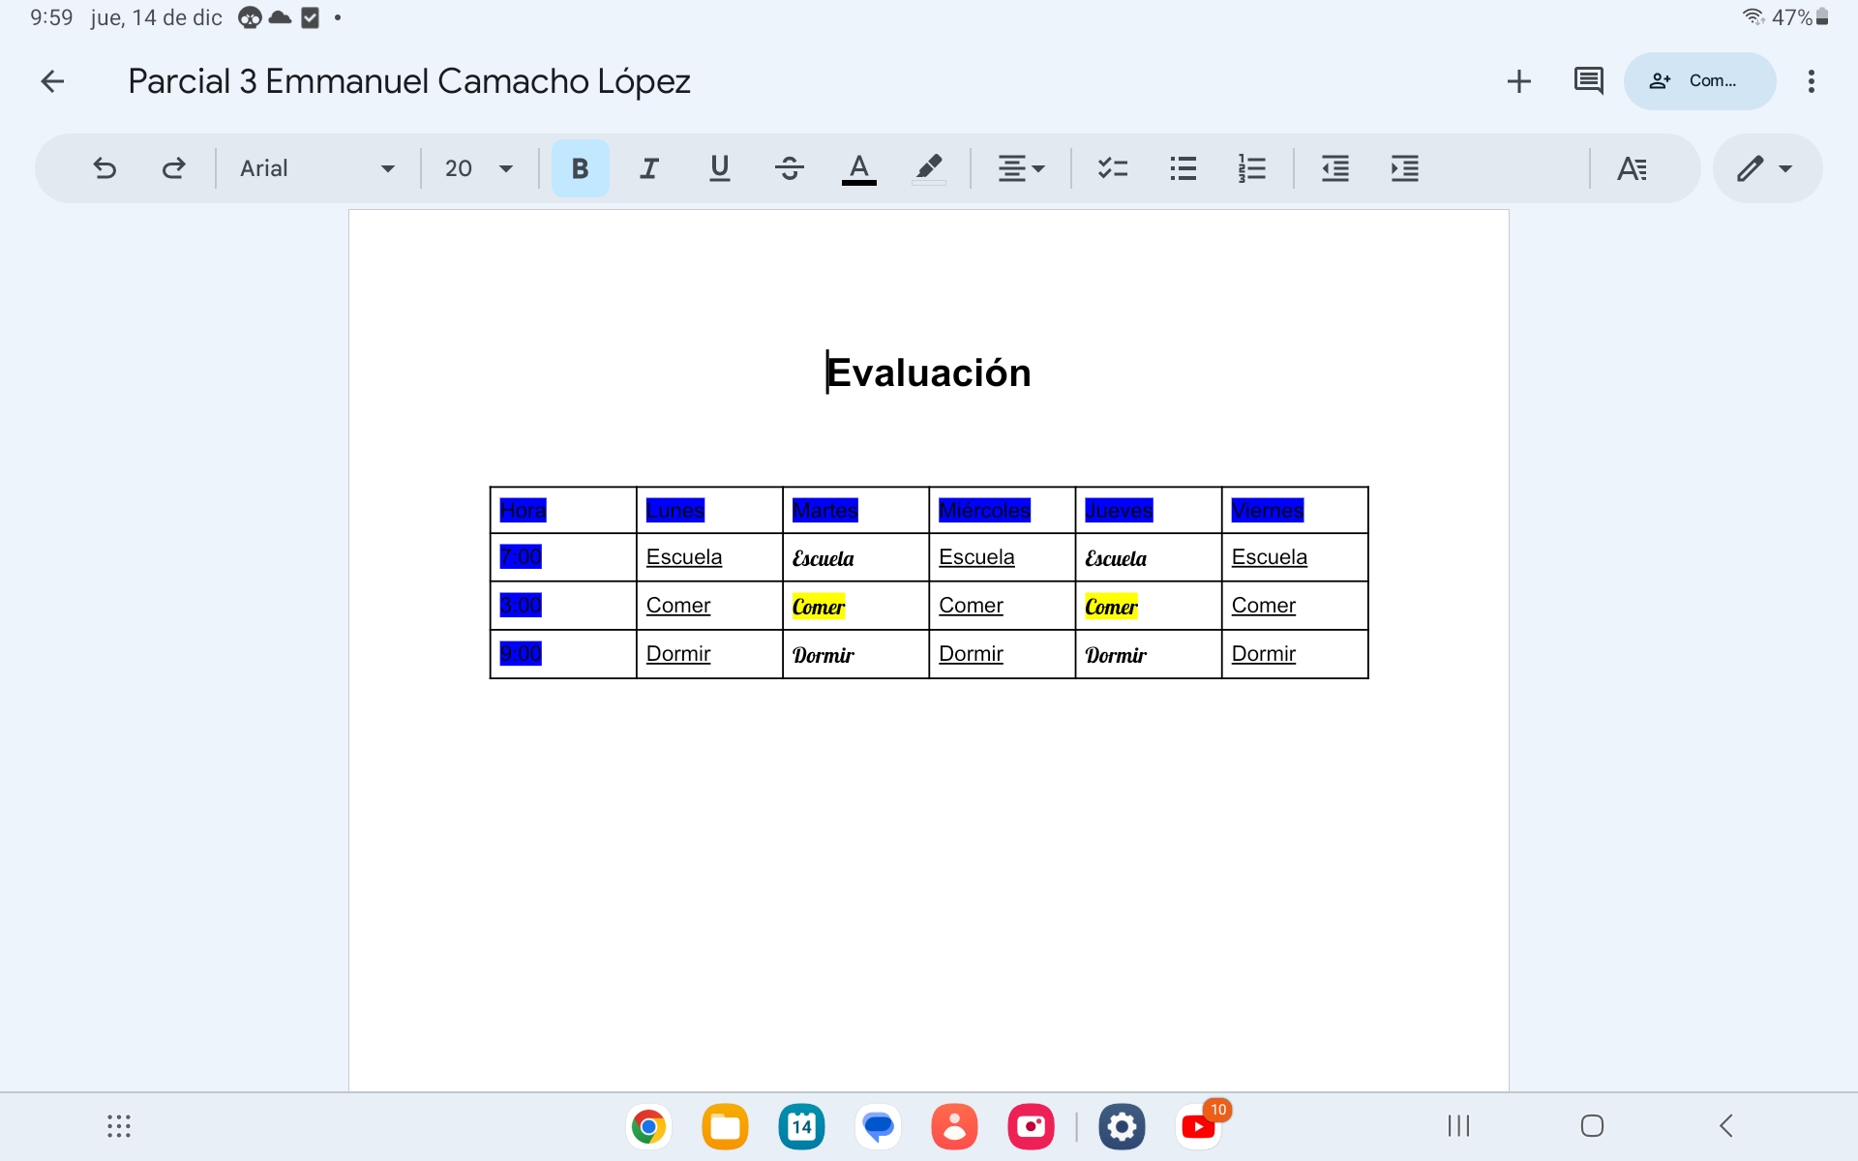Click the redo arrow icon
This screenshot has height=1161, width=1858.
(173, 168)
